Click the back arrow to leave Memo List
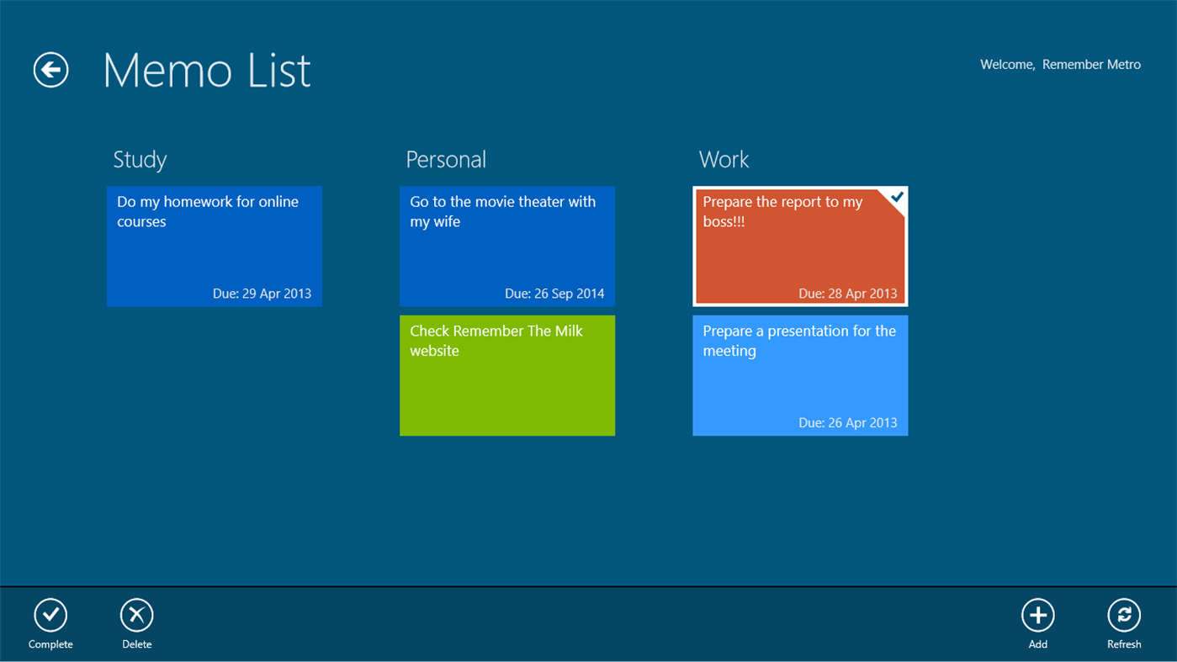The height and width of the screenshot is (662, 1177). tap(50, 70)
